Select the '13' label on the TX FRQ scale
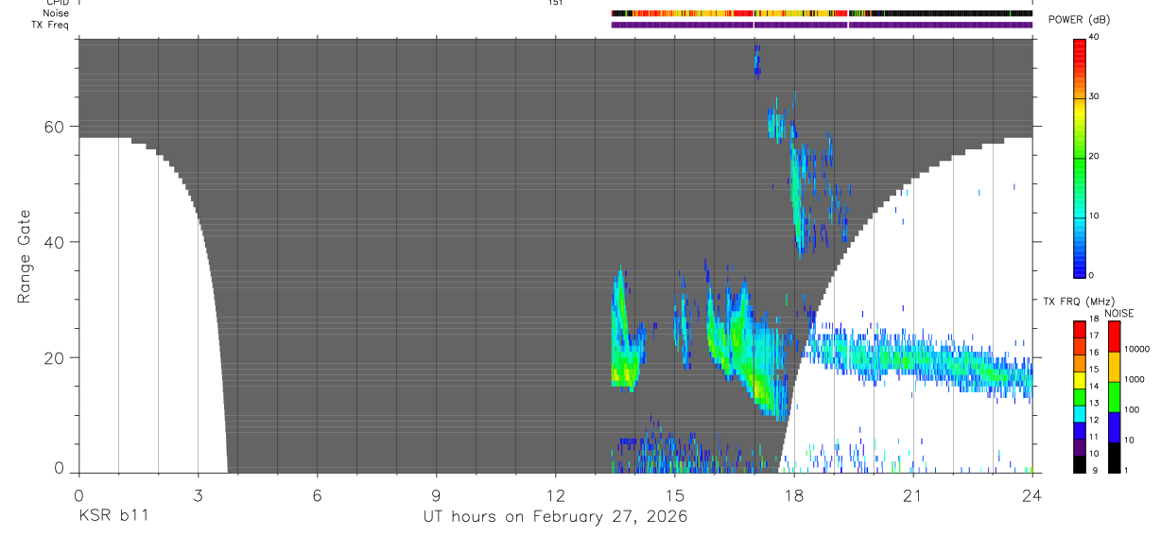 coord(1094,403)
